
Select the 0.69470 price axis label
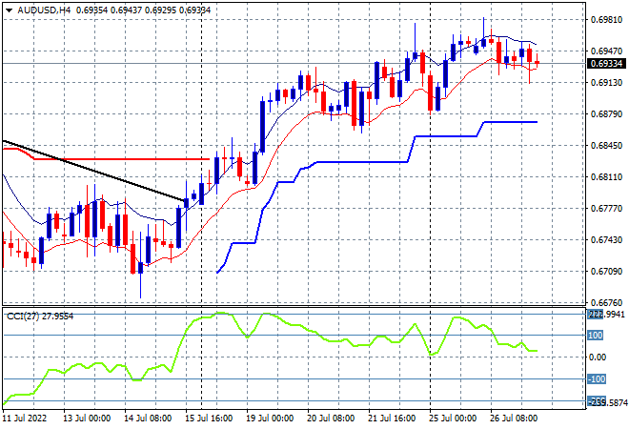pos(606,51)
